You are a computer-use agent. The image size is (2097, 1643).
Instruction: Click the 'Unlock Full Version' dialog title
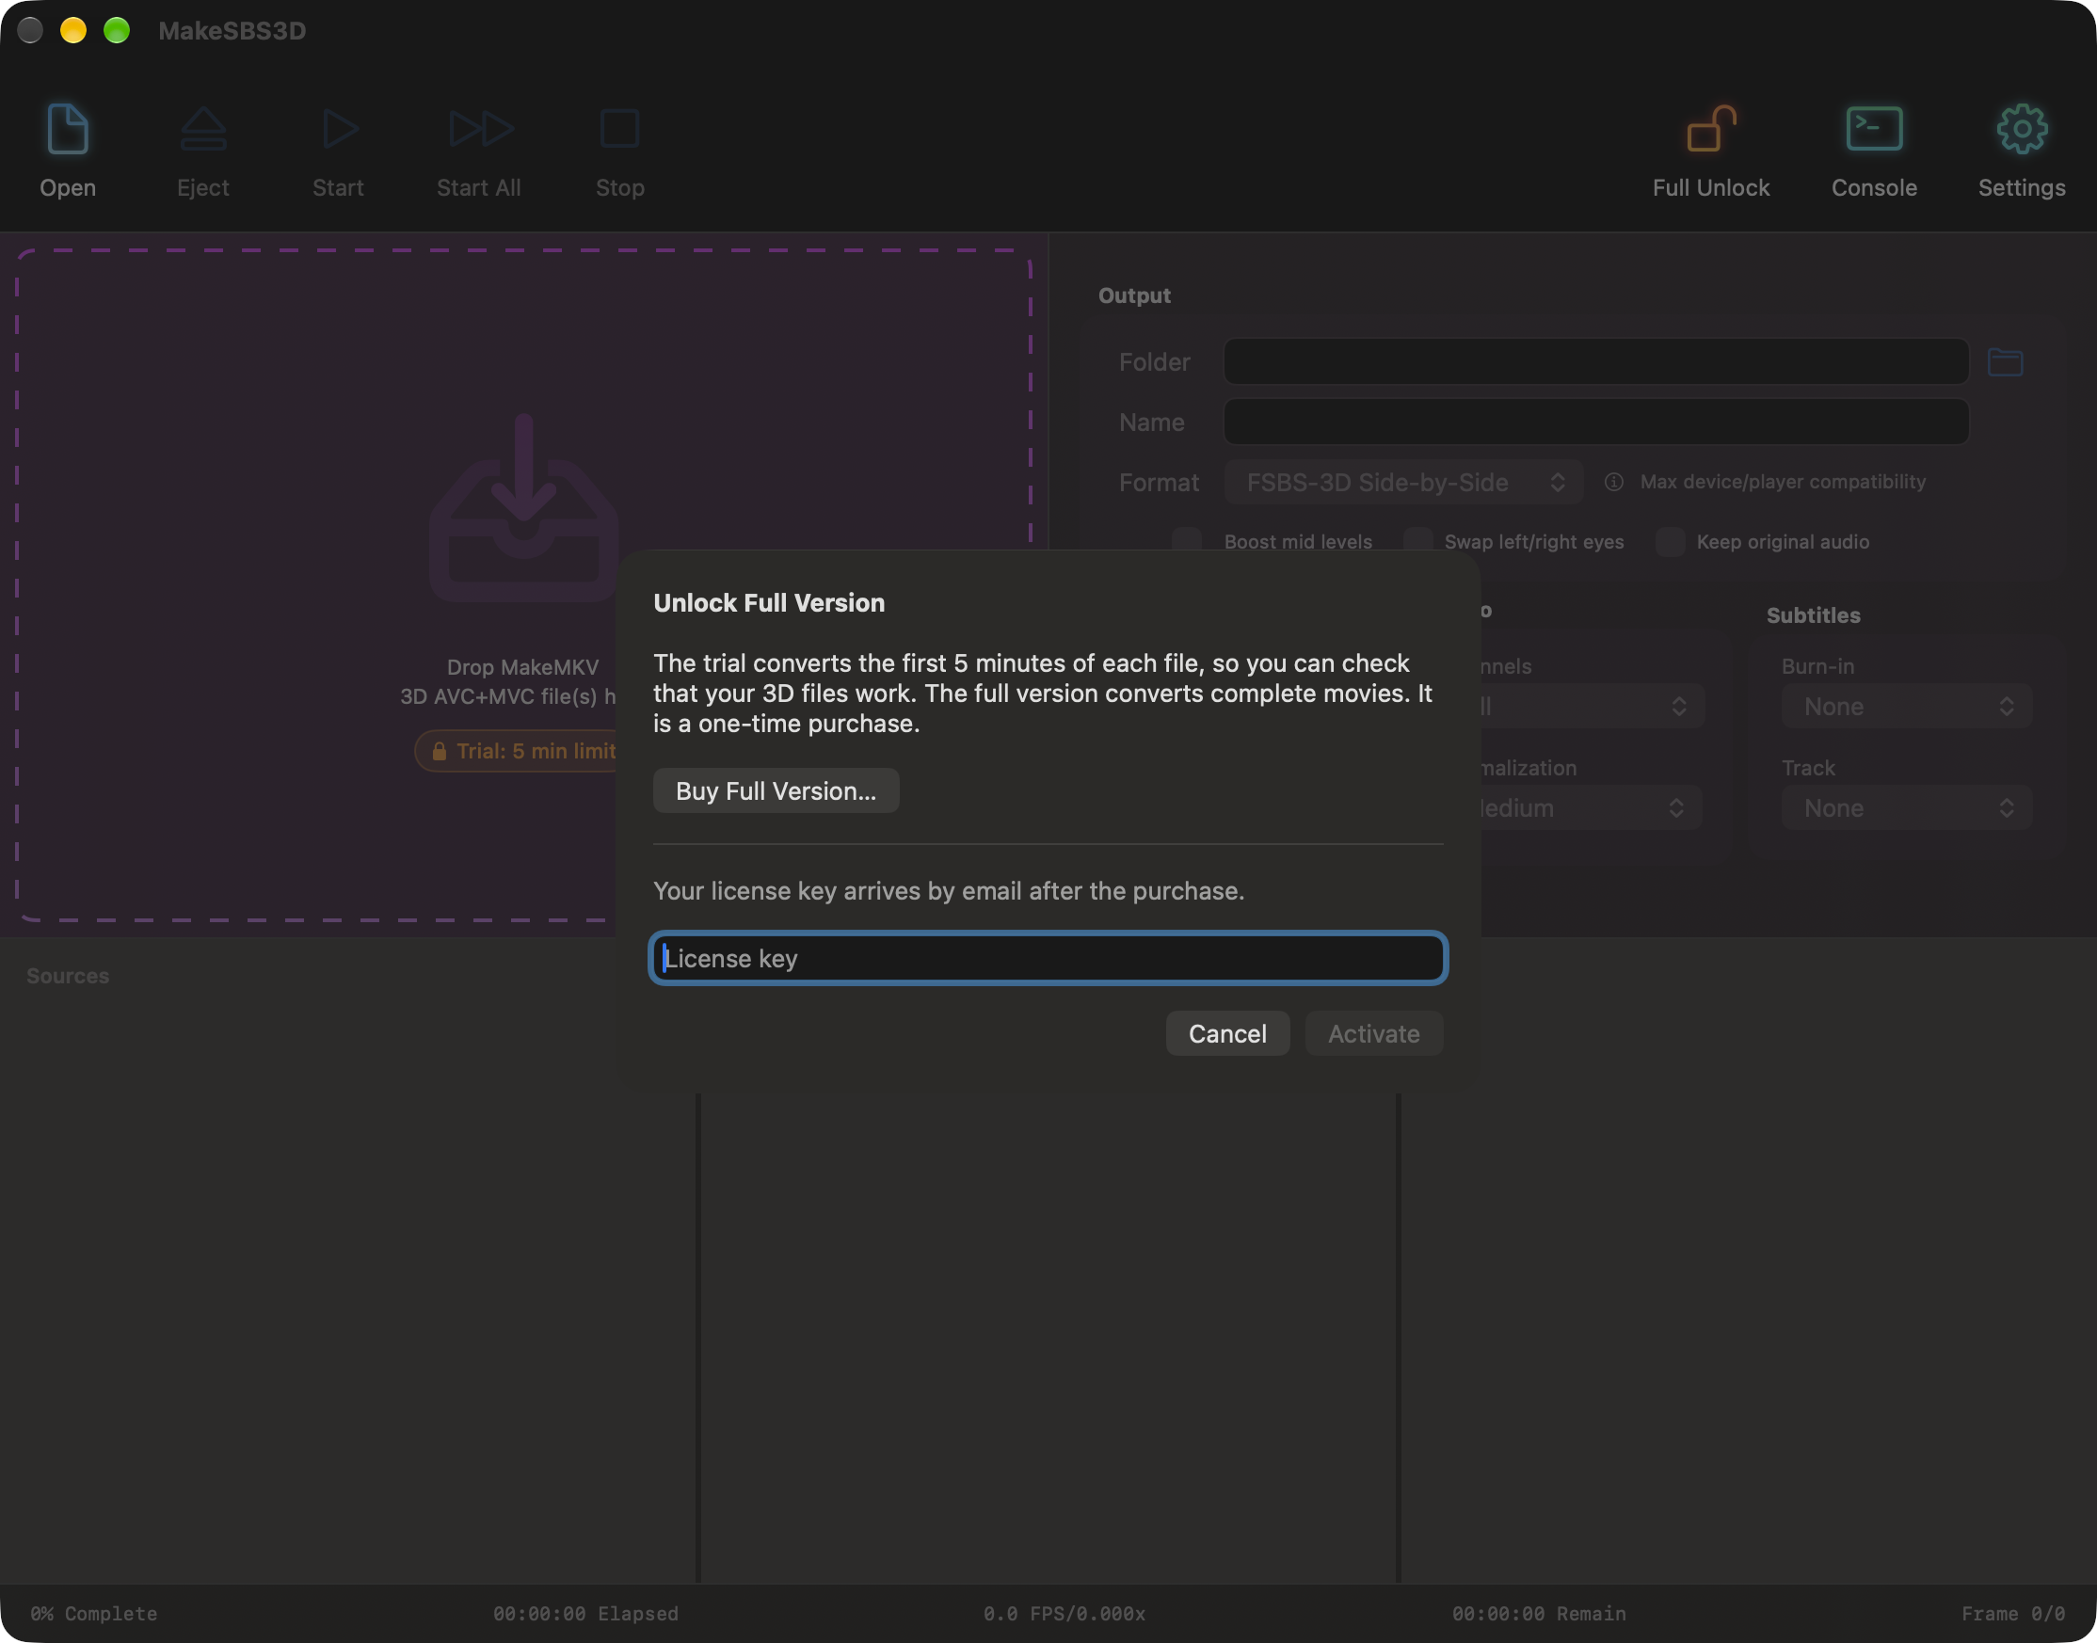769,603
